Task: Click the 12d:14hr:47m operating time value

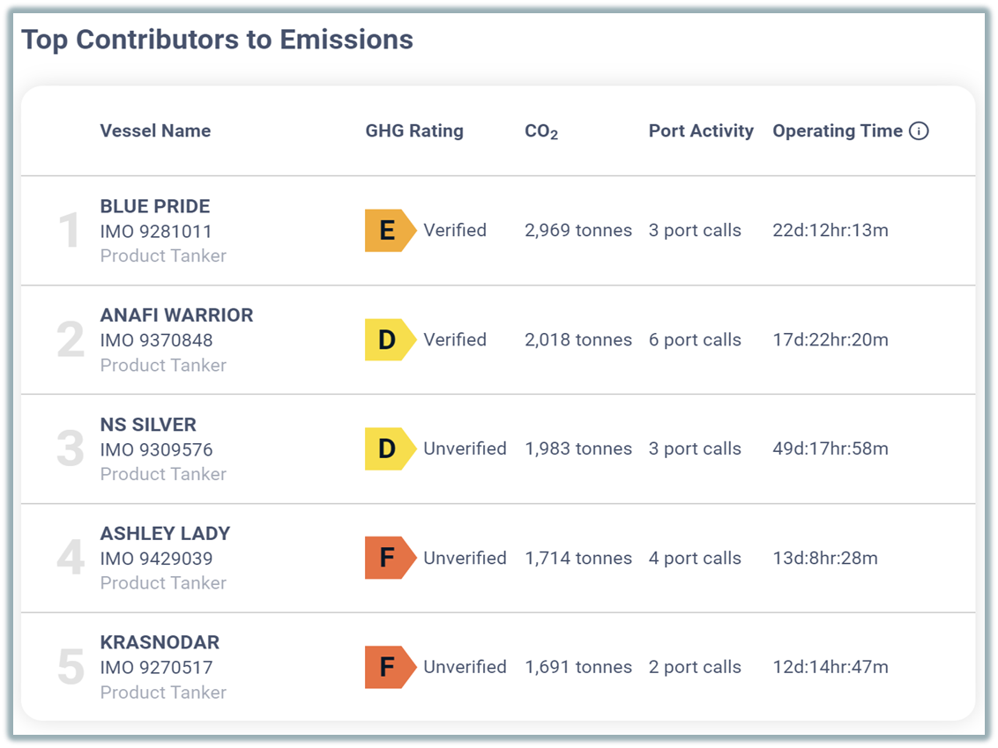Action: [830, 667]
